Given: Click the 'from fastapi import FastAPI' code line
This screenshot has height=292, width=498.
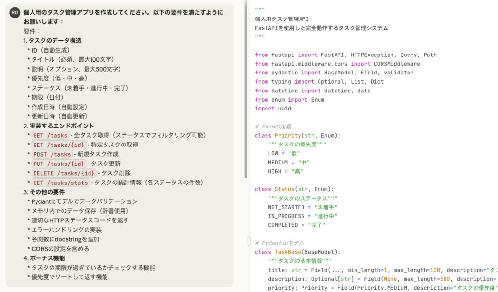Looking at the screenshot, I should [345, 55].
